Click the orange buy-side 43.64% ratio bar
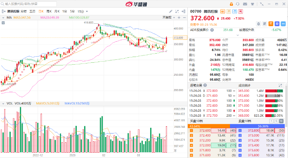 (210, 125)
